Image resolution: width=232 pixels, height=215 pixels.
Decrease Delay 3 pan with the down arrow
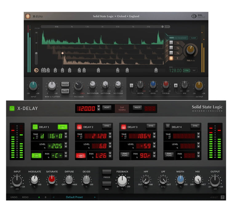pyautogui.click(x=154, y=156)
